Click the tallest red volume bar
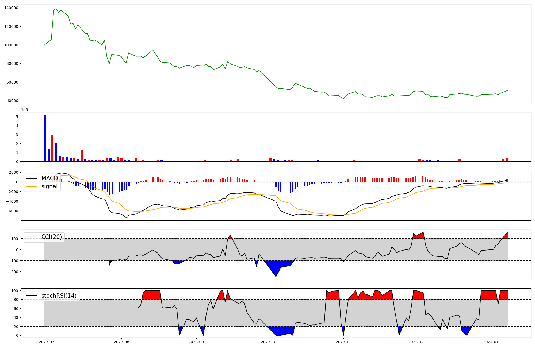 tap(52, 149)
